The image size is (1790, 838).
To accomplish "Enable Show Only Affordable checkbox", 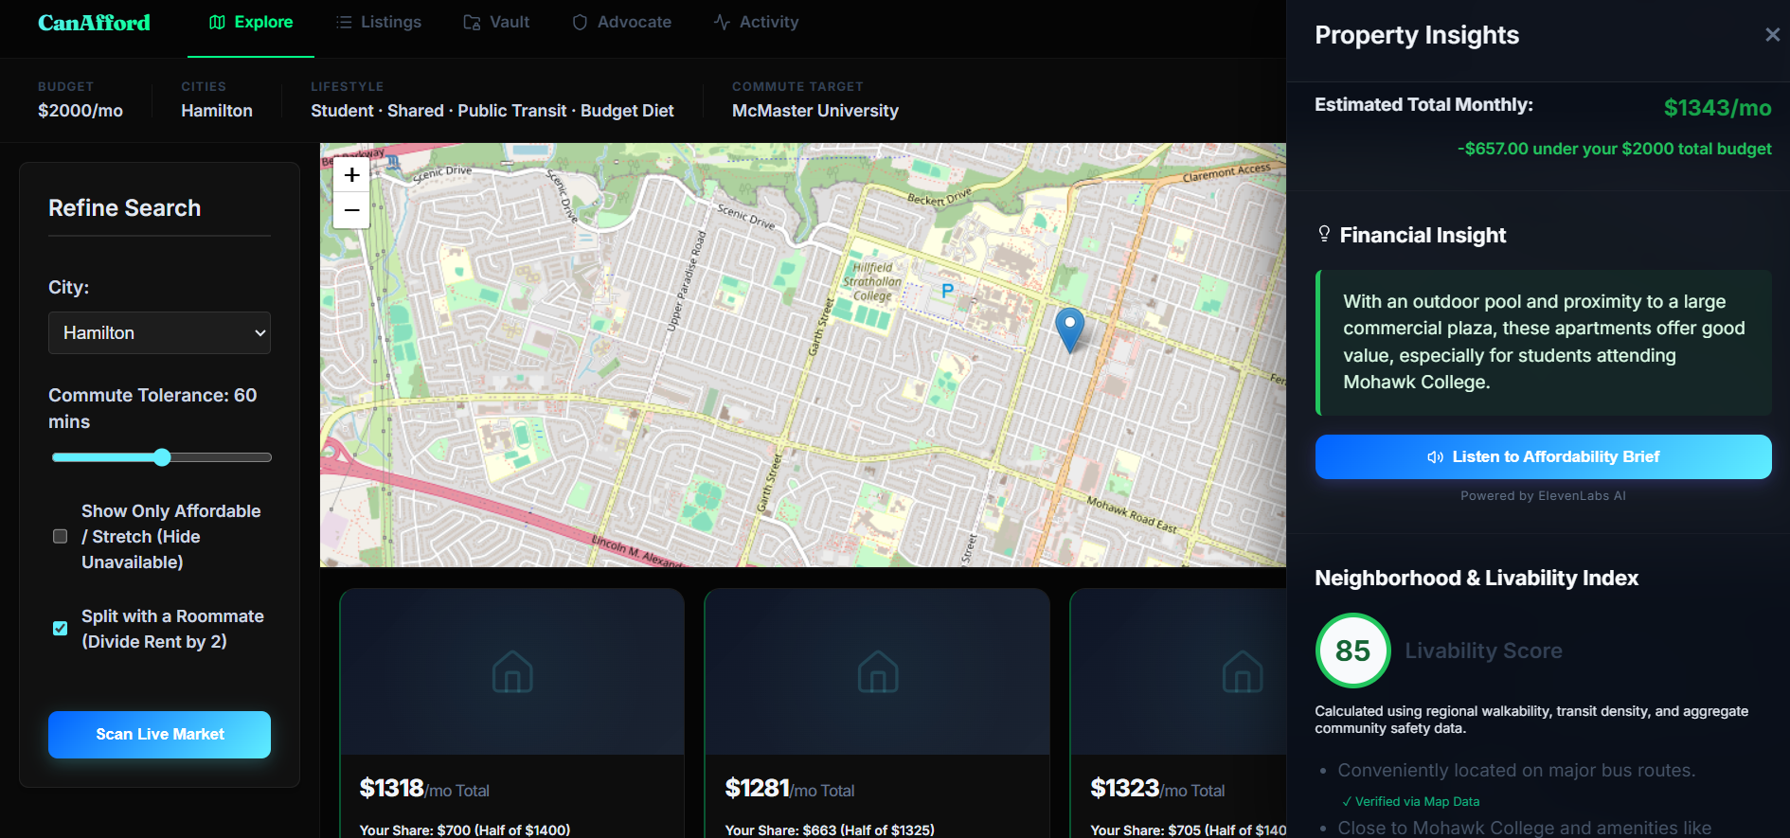I will [61, 537].
